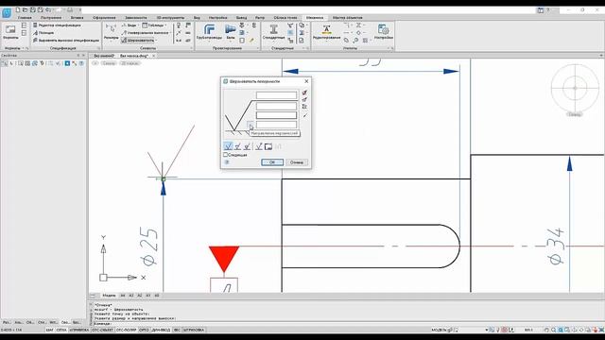Switch to the 3D-инструменты ribbon tab
This screenshot has width=605, height=340.
(x=170, y=18)
